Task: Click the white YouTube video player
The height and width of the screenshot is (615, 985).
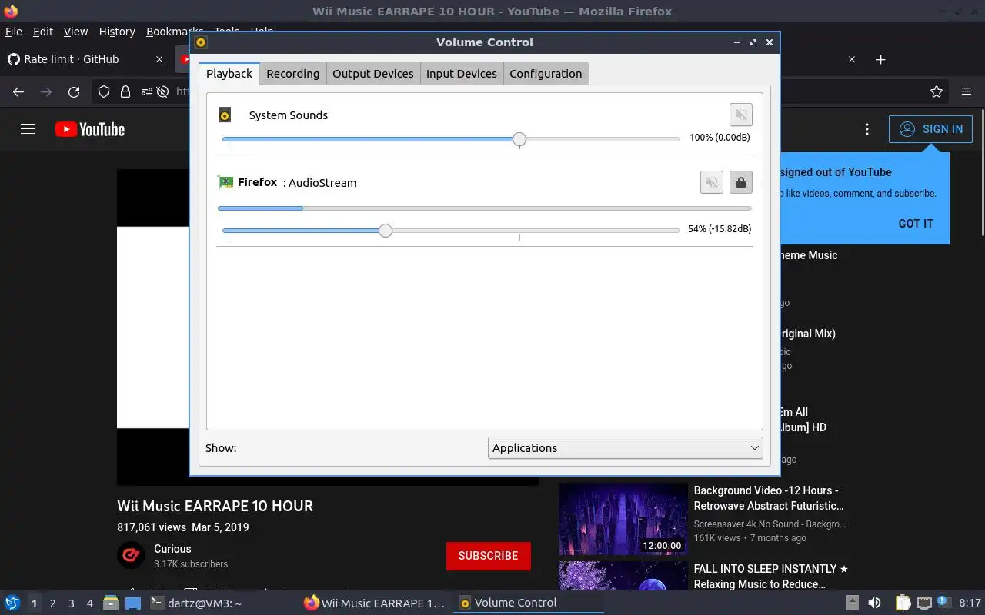Action: click(x=153, y=327)
